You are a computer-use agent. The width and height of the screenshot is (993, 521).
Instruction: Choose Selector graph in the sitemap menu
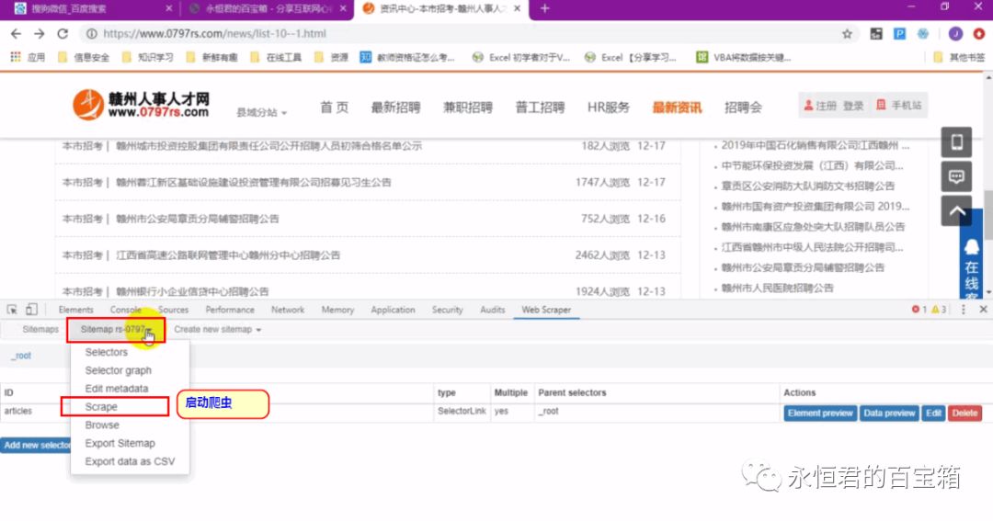(x=118, y=370)
